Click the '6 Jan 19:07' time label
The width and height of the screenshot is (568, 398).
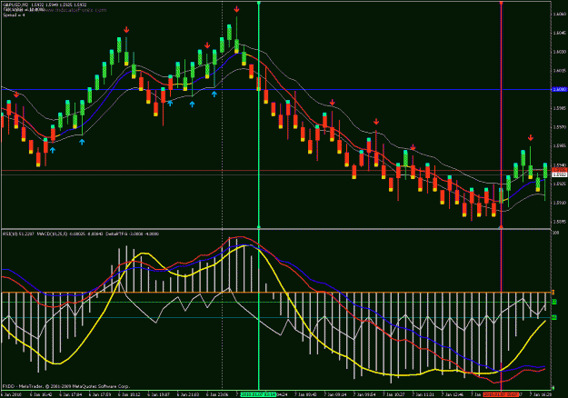159,394
